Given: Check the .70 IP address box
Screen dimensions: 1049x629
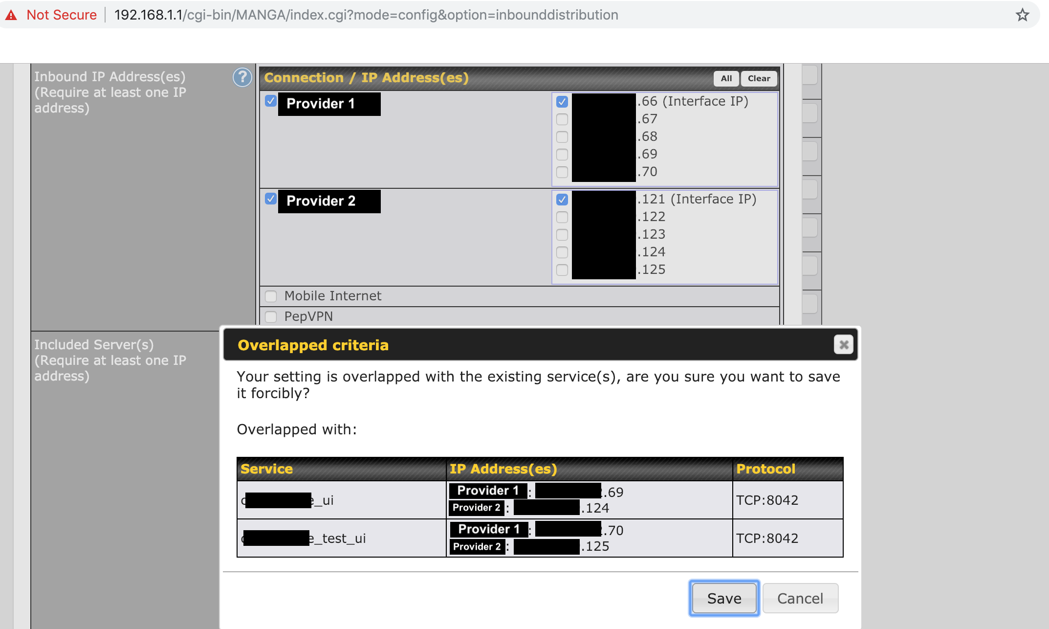Looking at the screenshot, I should (562, 172).
